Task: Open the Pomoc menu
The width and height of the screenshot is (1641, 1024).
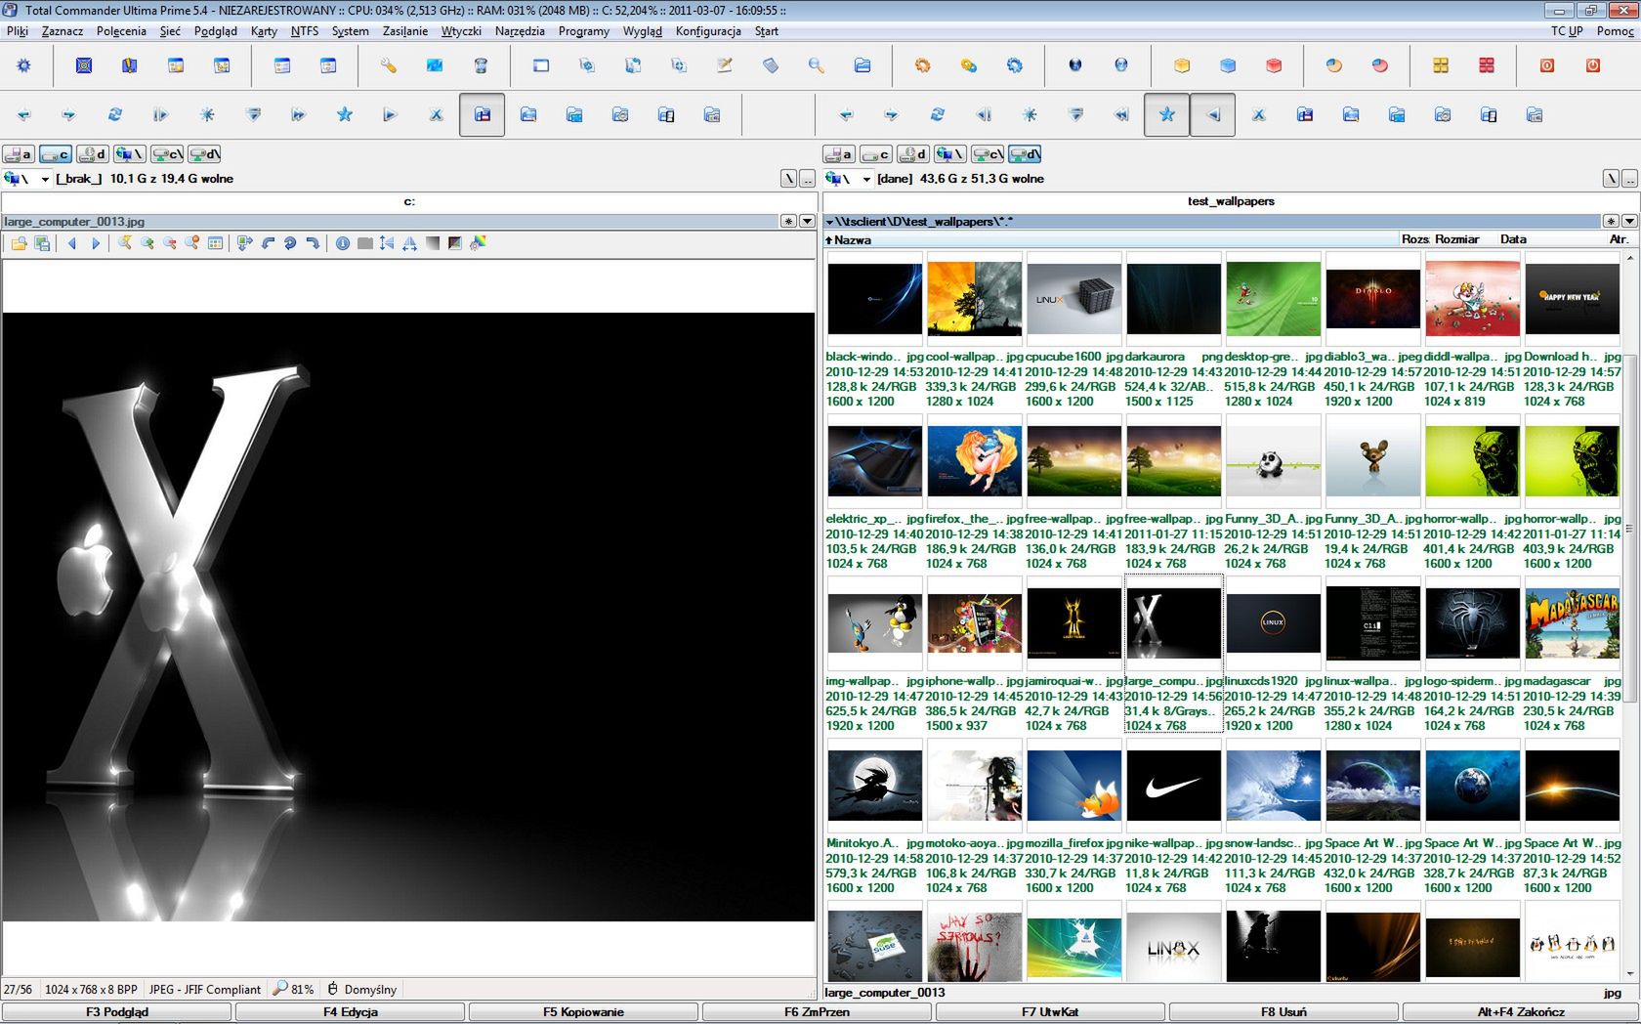Action: (1615, 31)
